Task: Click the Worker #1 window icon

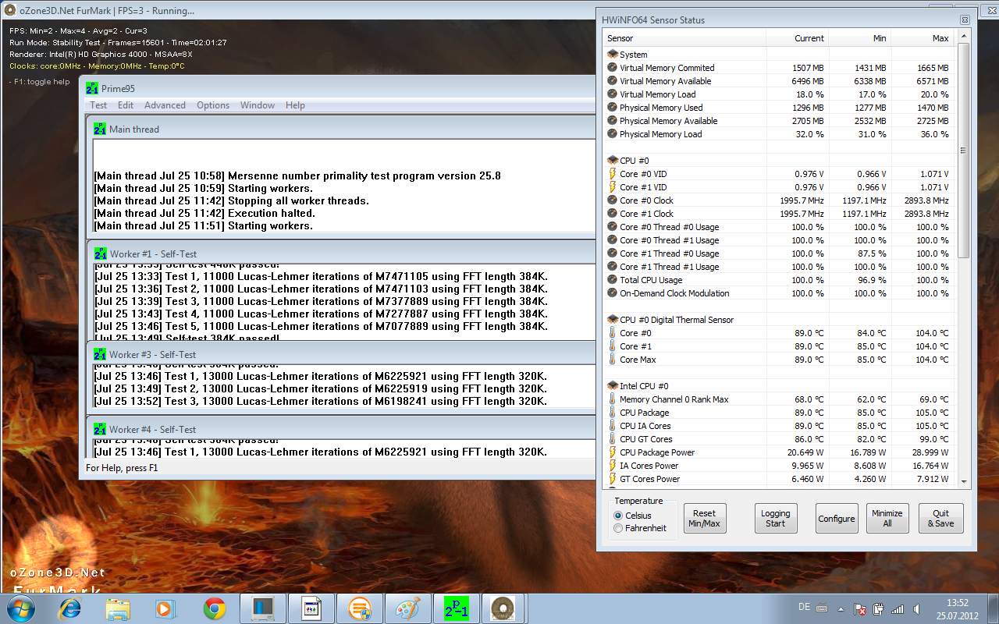Action: click(x=101, y=253)
